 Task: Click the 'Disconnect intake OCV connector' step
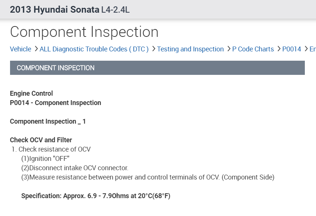coord(75,168)
